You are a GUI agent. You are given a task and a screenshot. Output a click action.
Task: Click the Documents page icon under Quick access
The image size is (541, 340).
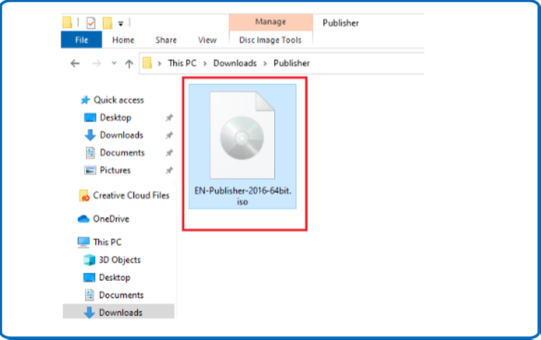point(90,153)
